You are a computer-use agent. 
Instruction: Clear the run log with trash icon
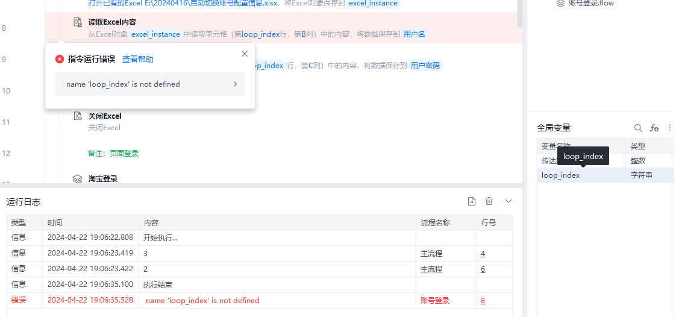(x=489, y=201)
